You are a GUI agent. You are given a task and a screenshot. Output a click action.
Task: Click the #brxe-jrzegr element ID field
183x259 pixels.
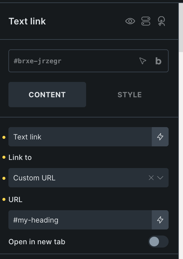(x=72, y=61)
